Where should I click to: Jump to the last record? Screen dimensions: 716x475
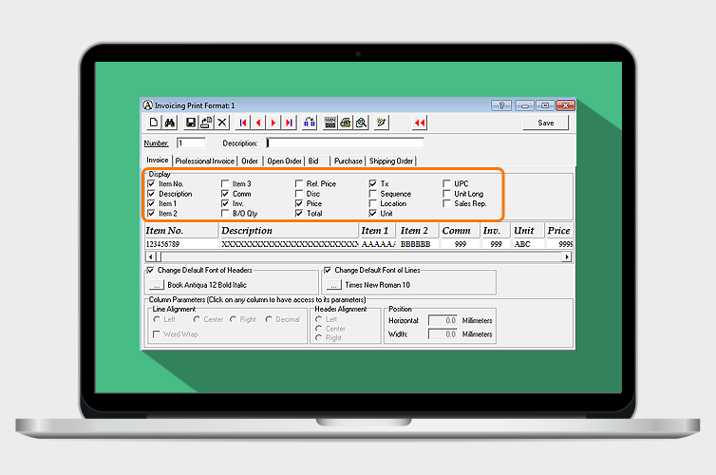click(x=289, y=123)
